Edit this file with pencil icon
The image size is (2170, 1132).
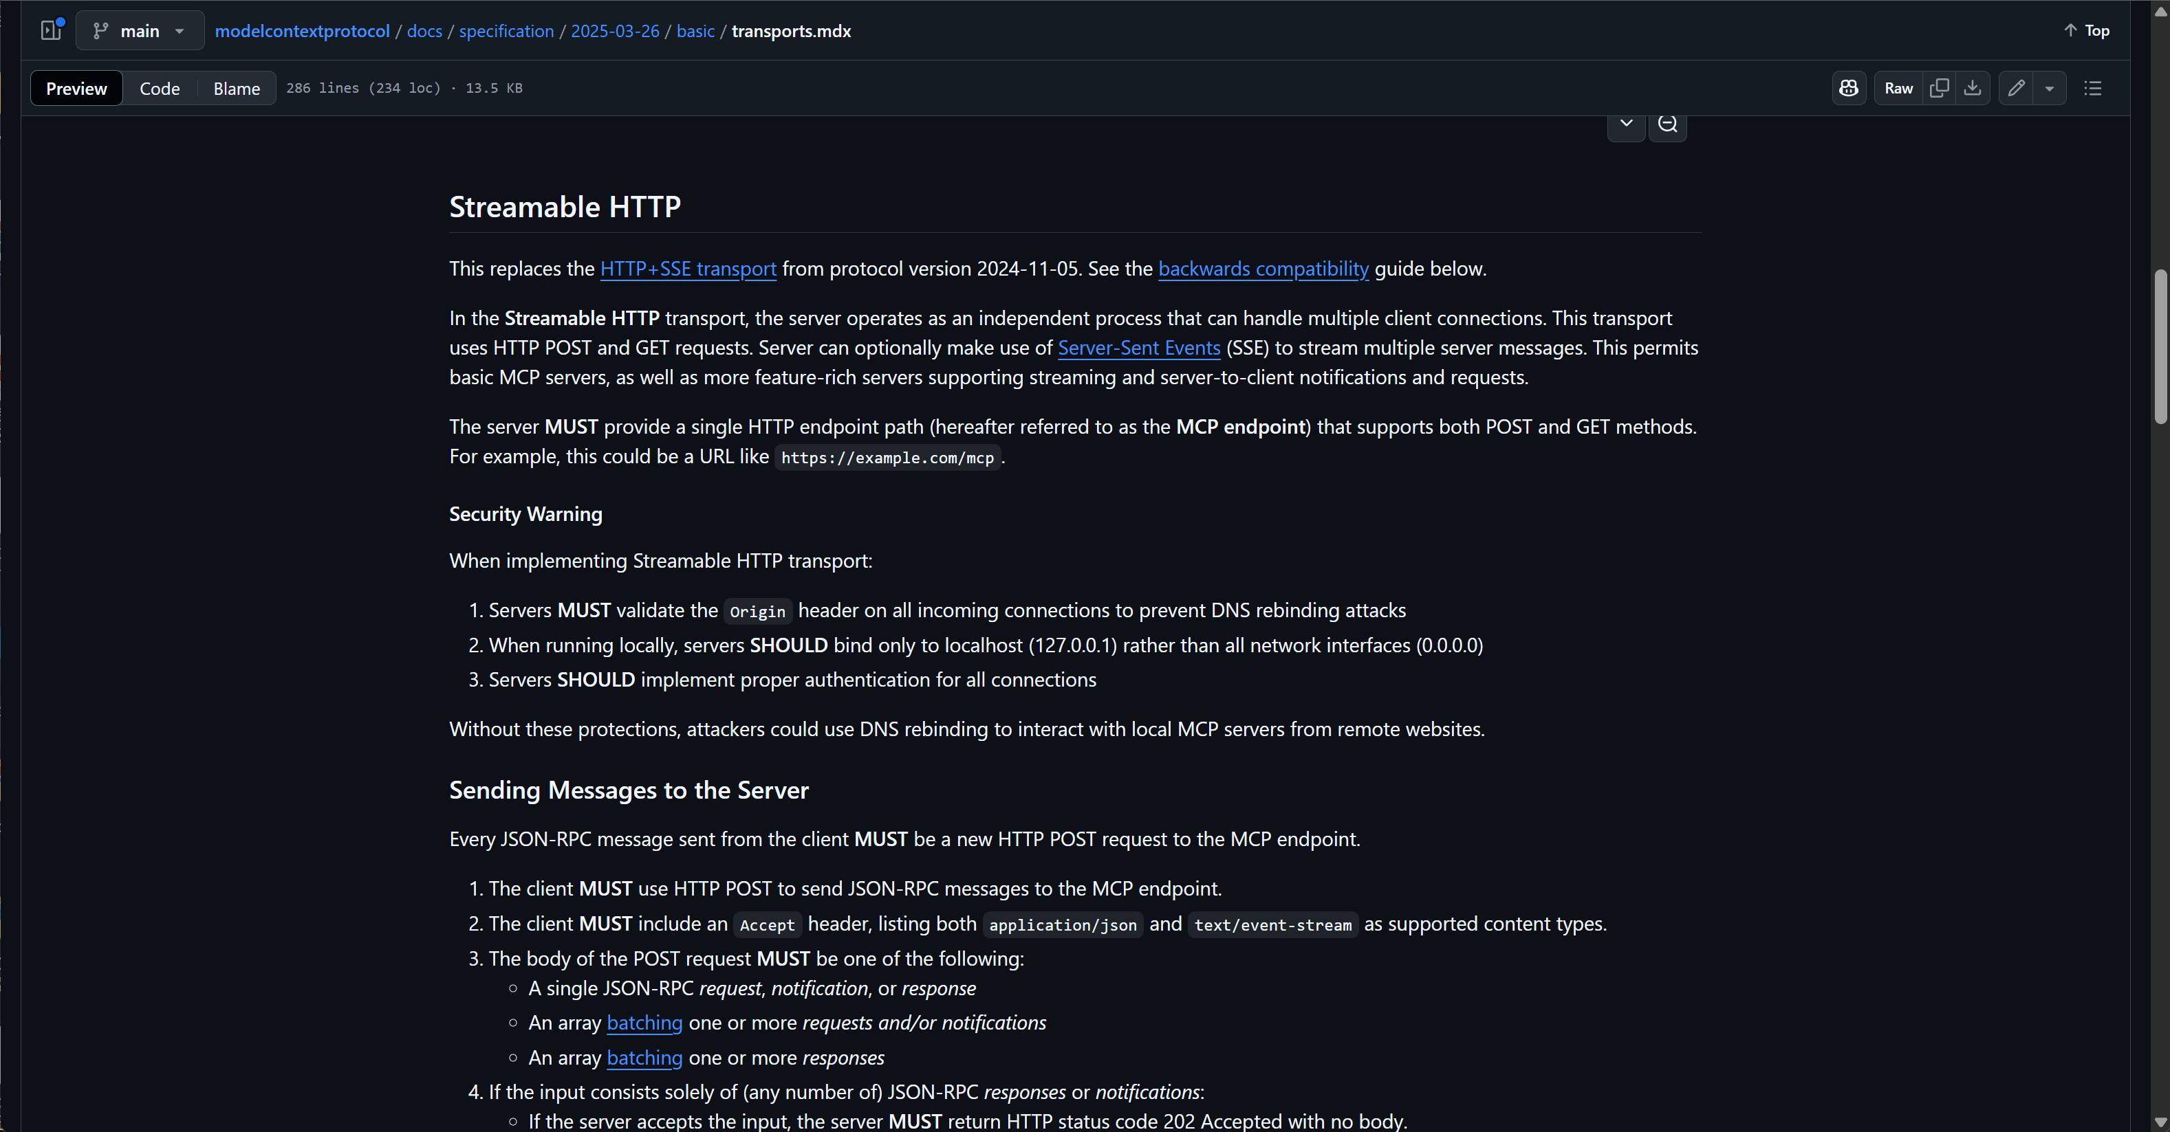tap(2016, 89)
